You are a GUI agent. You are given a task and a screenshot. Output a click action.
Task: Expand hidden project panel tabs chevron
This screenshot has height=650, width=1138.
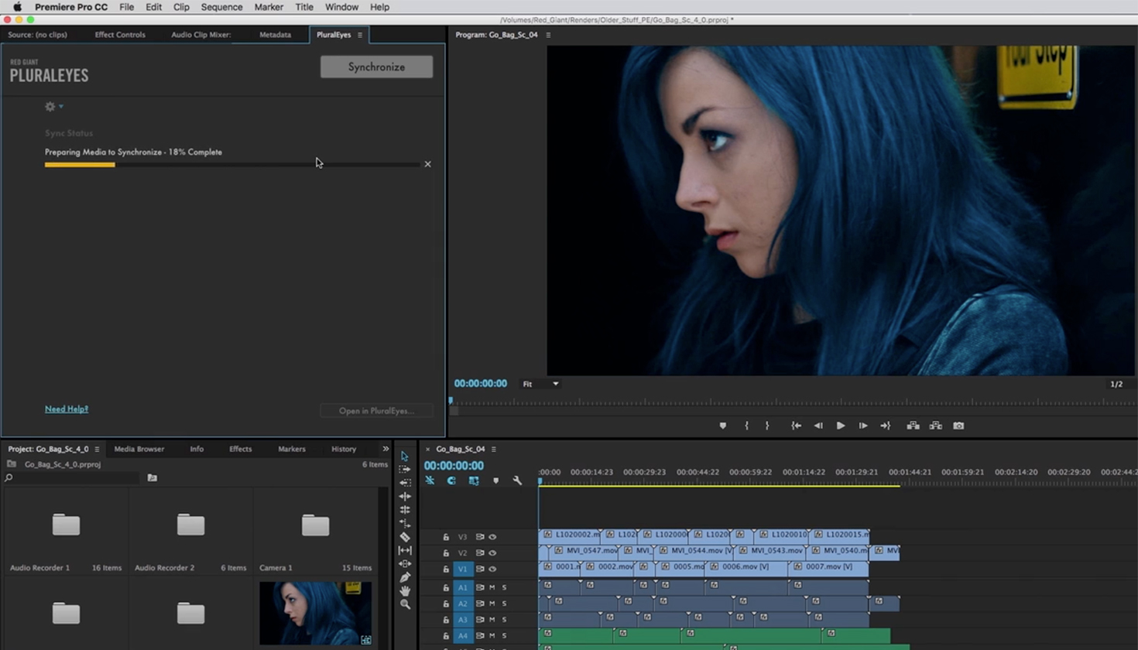click(386, 449)
